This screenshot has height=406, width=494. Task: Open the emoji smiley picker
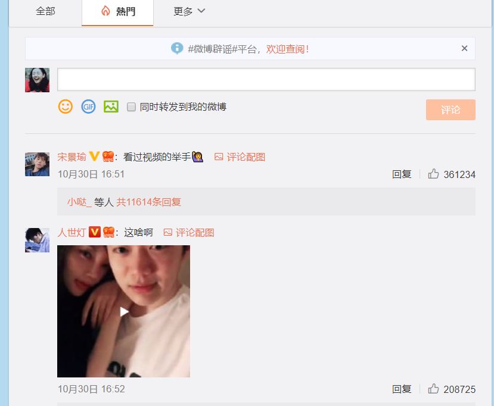(66, 107)
